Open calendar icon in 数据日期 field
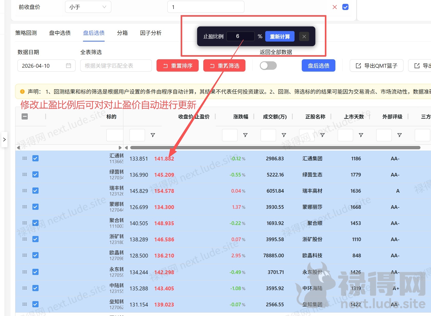431x316 pixels. coord(68,66)
